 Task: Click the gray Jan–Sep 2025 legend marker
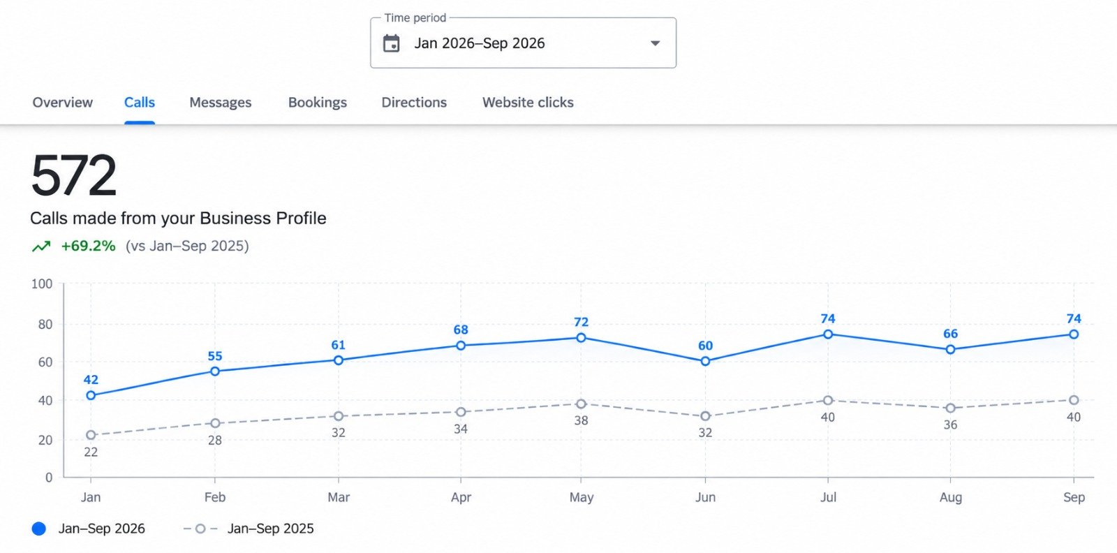200,529
